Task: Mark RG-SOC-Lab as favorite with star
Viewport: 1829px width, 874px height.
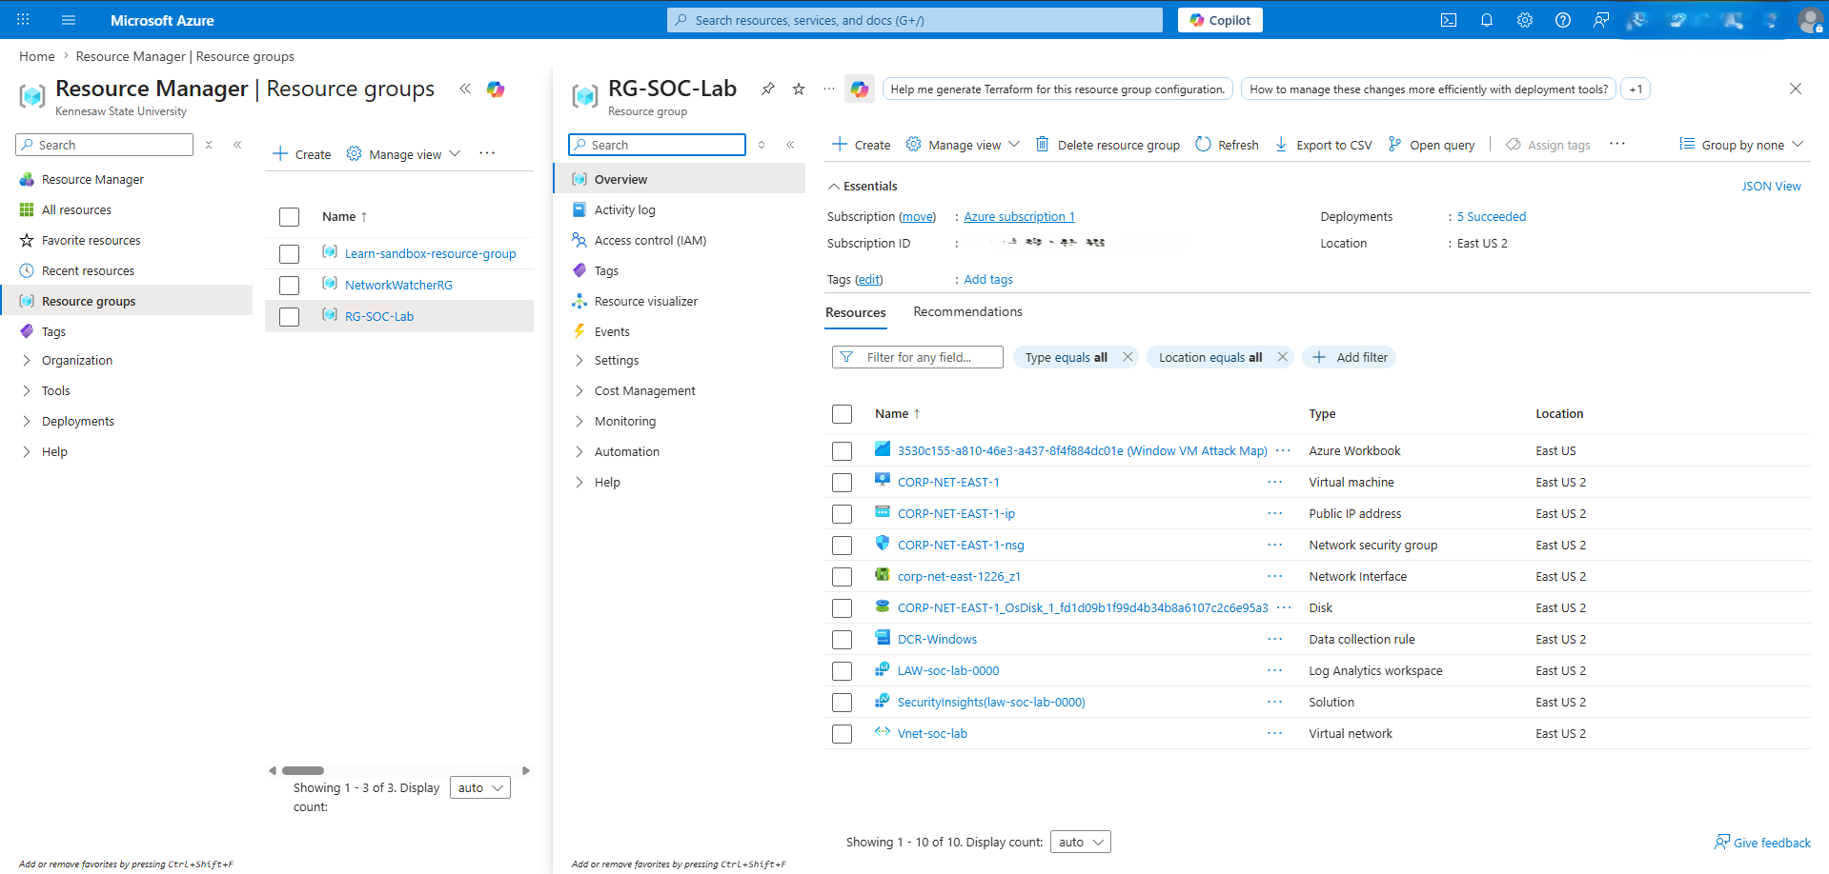Action: tap(799, 89)
